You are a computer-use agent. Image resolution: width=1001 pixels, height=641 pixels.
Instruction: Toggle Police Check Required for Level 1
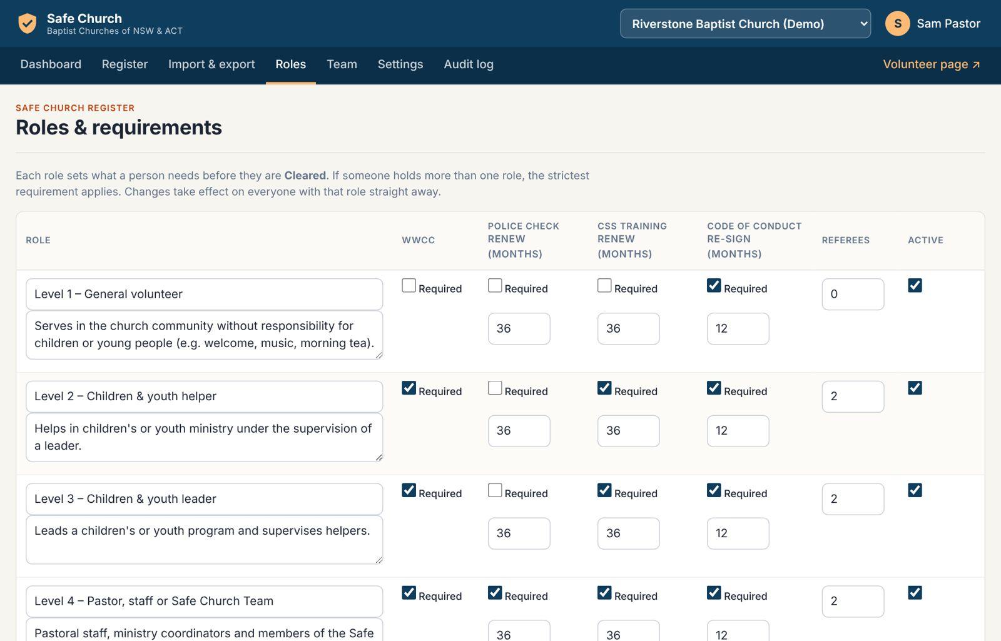tap(495, 286)
